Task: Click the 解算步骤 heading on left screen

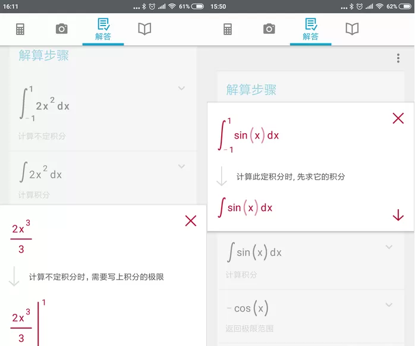Action: coord(43,55)
